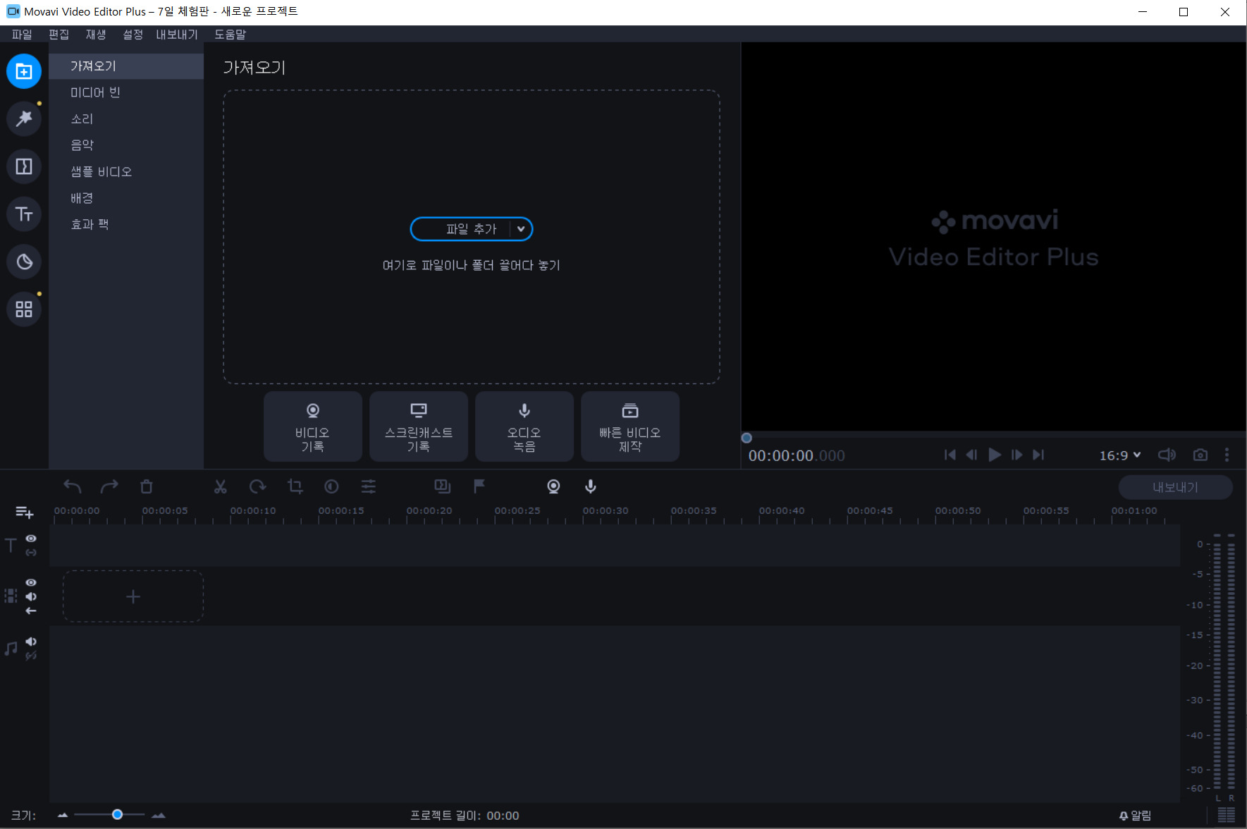This screenshot has height=829, width=1247.
Task: Open the More Tools four-squares sidebar icon
Action: [x=24, y=309]
